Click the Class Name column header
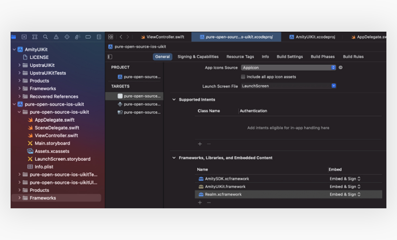397x240 pixels. tap(209, 111)
